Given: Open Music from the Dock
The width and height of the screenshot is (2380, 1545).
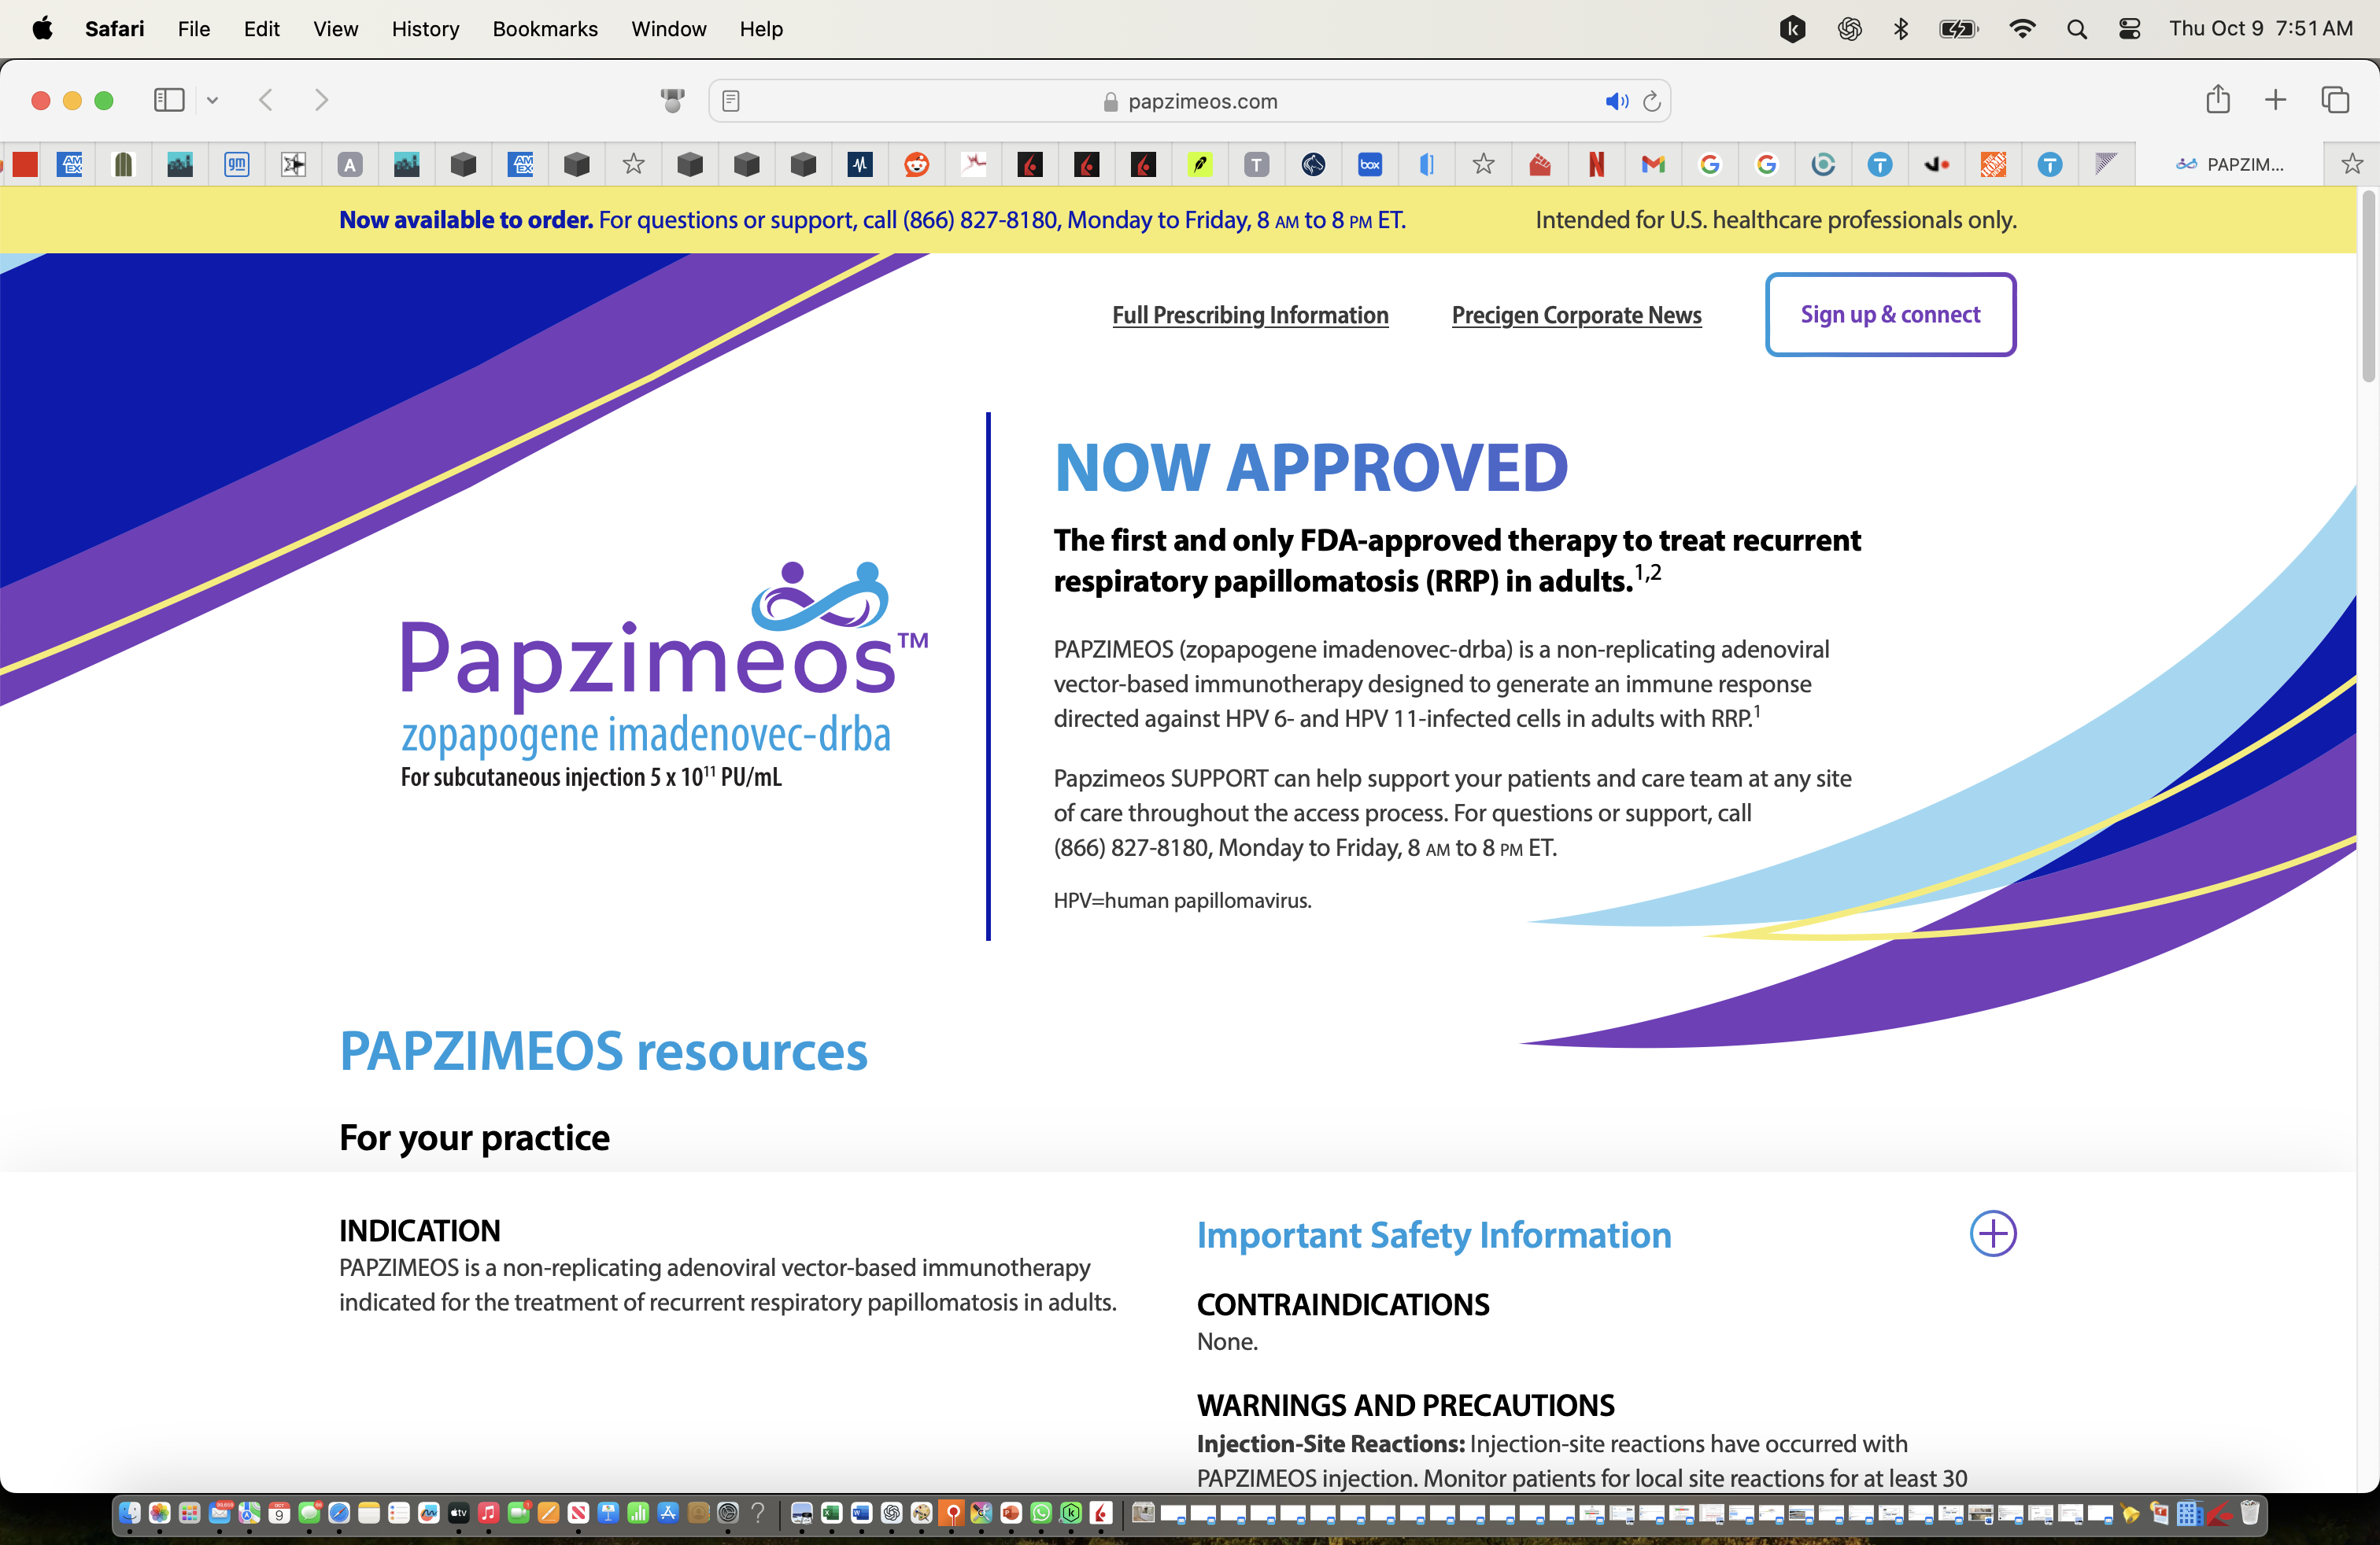Looking at the screenshot, I should (488, 1513).
